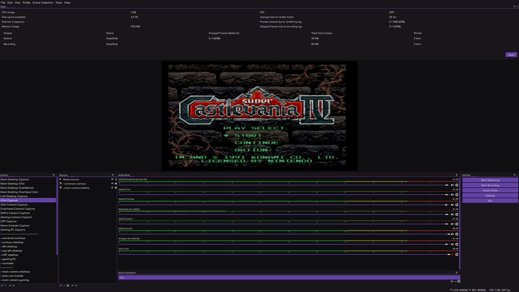Open Settings from Controls dock
Viewport: 519px width, 292px height.
click(x=490, y=196)
